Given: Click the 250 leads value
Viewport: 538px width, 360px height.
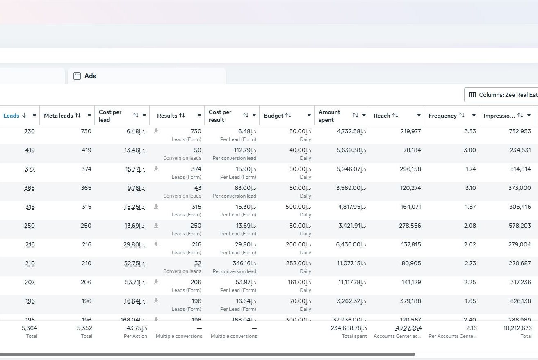Looking at the screenshot, I should click(30, 226).
